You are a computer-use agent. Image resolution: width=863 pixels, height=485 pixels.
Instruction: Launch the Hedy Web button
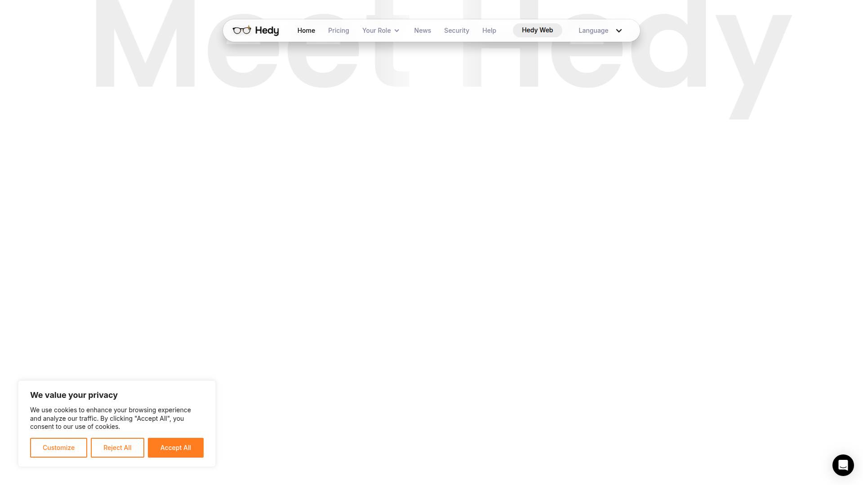(x=538, y=30)
